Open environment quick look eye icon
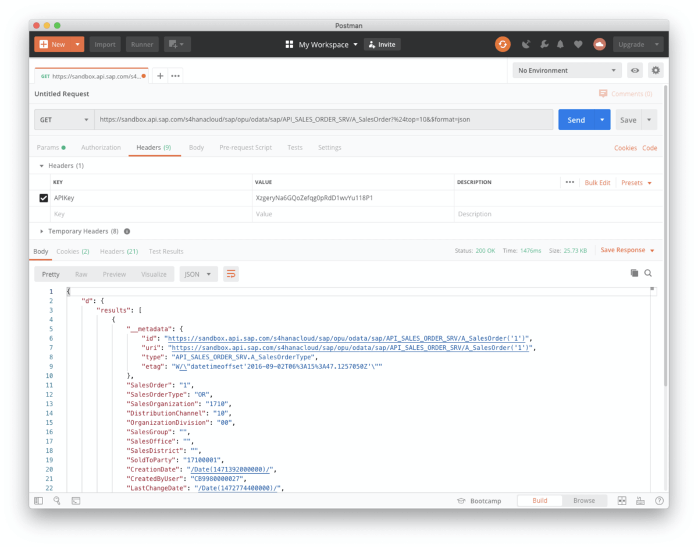This screenshot has width=698, height=547. (635, 70)
